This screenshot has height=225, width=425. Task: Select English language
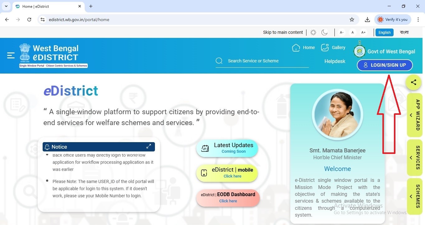tap(385, 32)
